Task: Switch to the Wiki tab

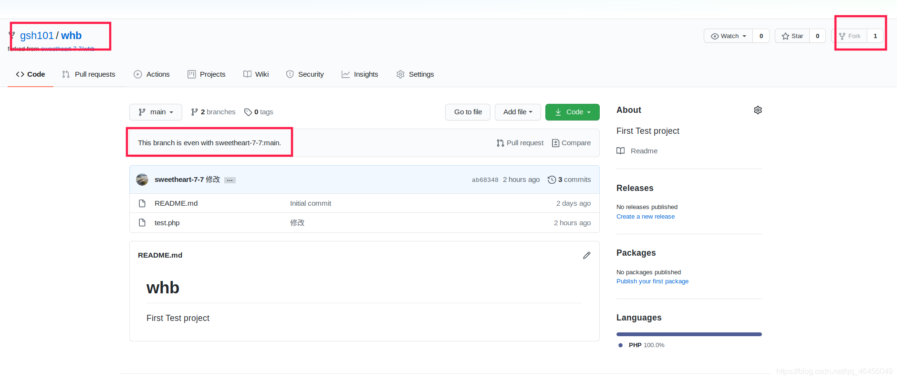Action: coord(256,74)
